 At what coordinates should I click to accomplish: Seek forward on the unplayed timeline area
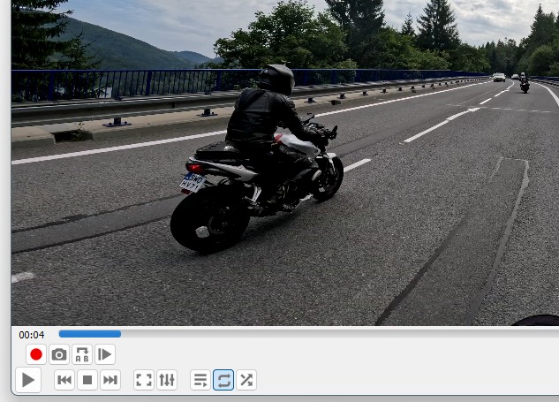(336, 334)
